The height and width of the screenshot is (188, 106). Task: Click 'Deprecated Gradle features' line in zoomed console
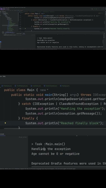pyautogui.click(x=69, y=163)
